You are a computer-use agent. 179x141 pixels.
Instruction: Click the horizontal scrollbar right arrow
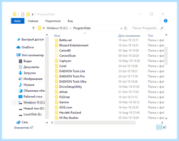pos(162,122)
